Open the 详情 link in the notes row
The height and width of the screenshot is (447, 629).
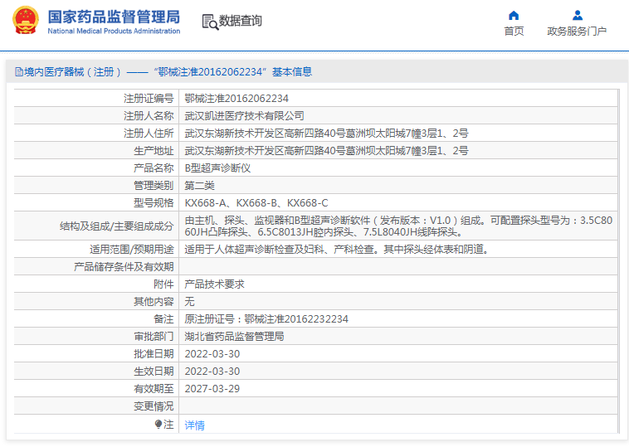tap(194, 425)
